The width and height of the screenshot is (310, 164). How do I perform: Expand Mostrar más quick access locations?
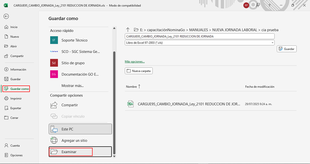(72, 86)
